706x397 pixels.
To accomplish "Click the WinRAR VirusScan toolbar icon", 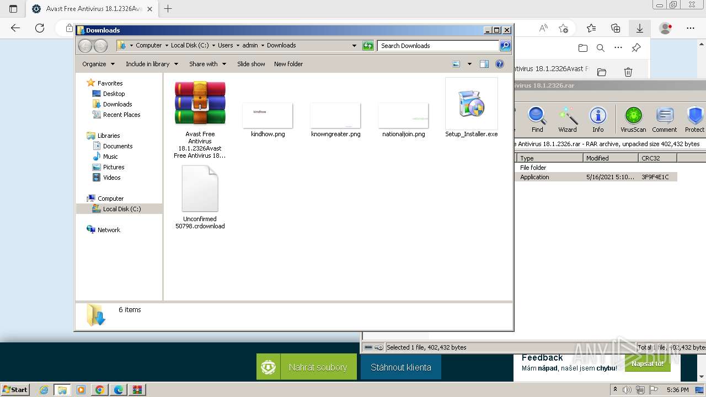I will tap(633, 120).
